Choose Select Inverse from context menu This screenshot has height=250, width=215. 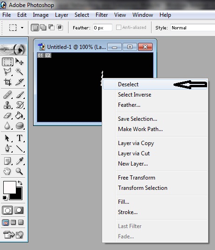click(x=134, y=95)
